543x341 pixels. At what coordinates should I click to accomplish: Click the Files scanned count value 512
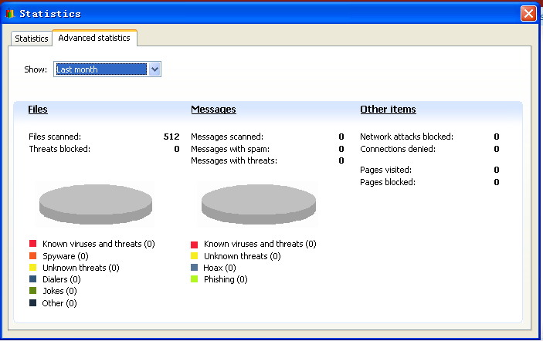click(171, 137)
